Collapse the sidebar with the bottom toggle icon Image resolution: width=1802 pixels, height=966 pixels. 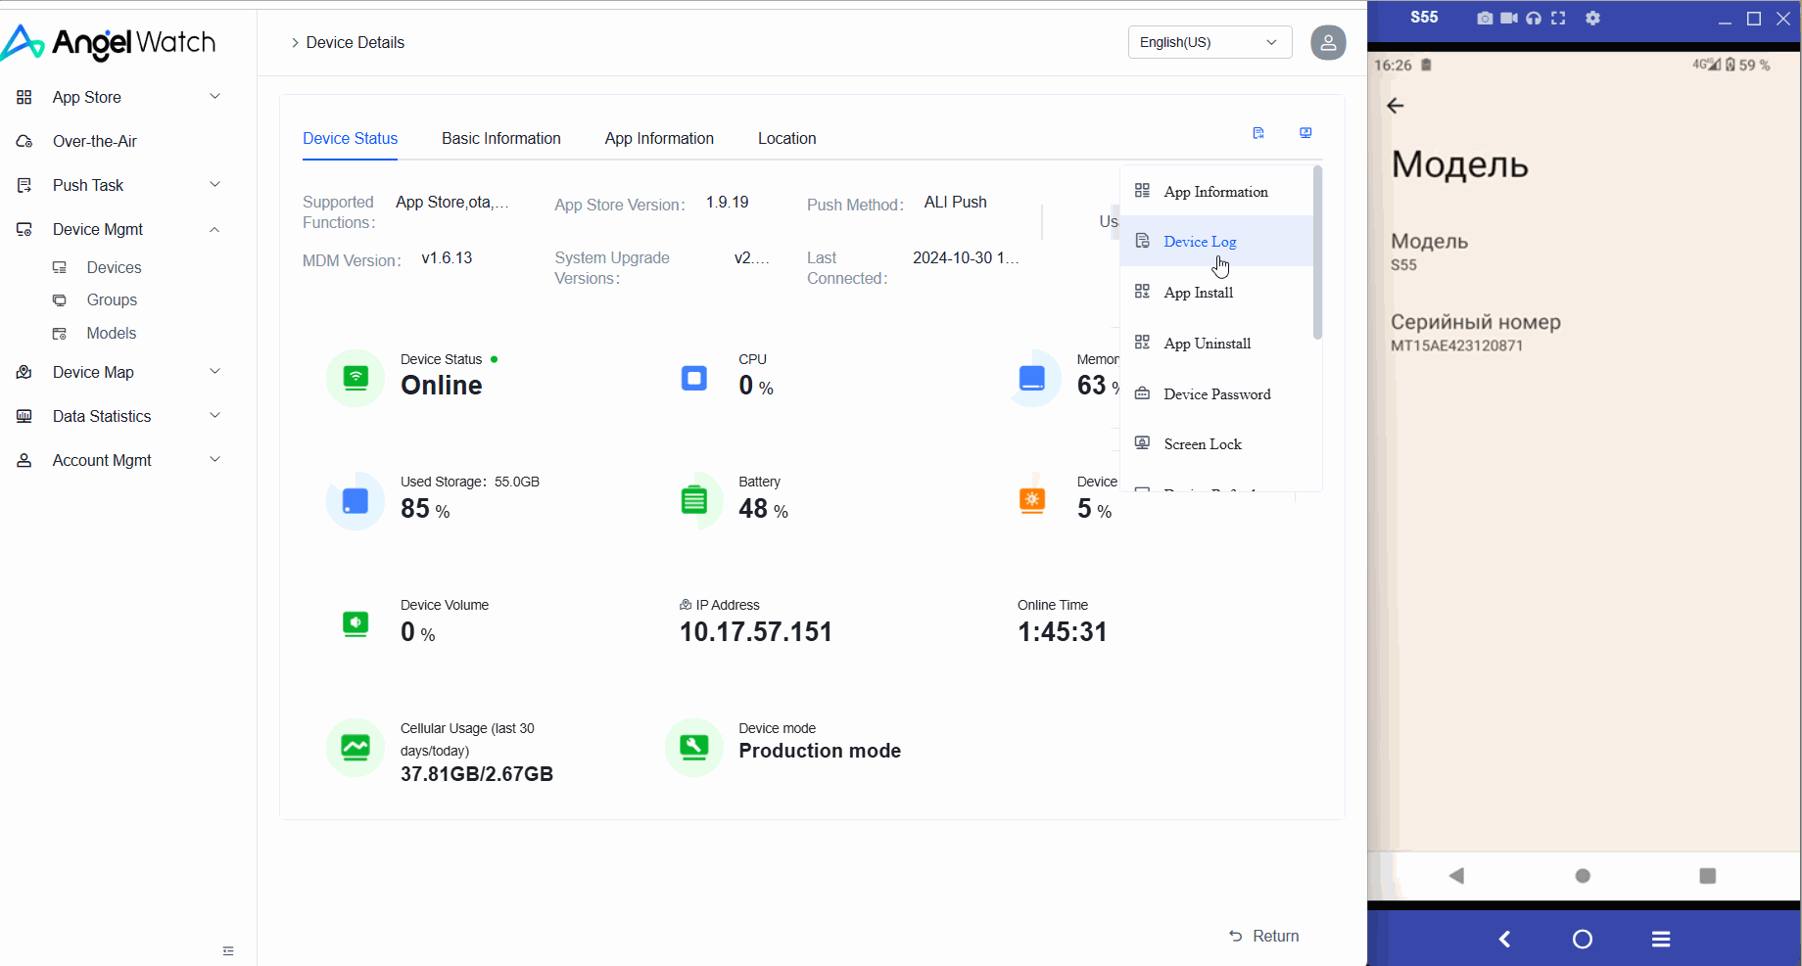click(228, 950)
